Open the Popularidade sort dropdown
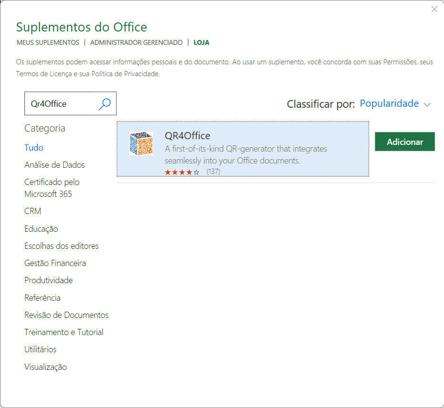Viewport: 444px width, 408px height. [389, 103]
